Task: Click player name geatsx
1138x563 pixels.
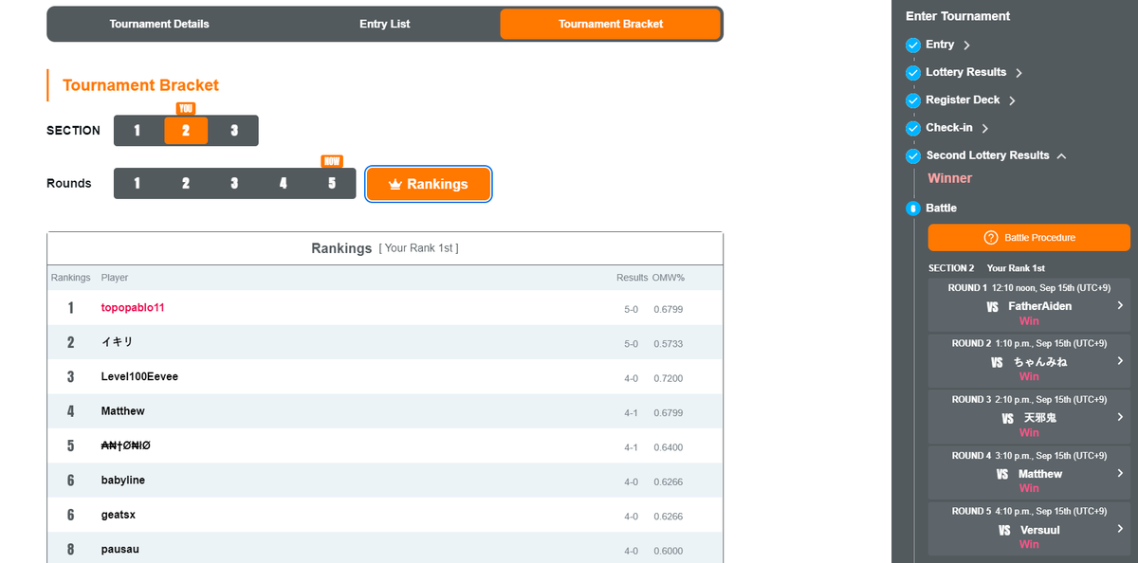Action: [119, 515]
